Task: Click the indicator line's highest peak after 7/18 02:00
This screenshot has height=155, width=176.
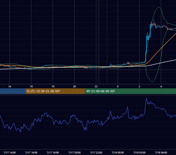Action: 146,98
